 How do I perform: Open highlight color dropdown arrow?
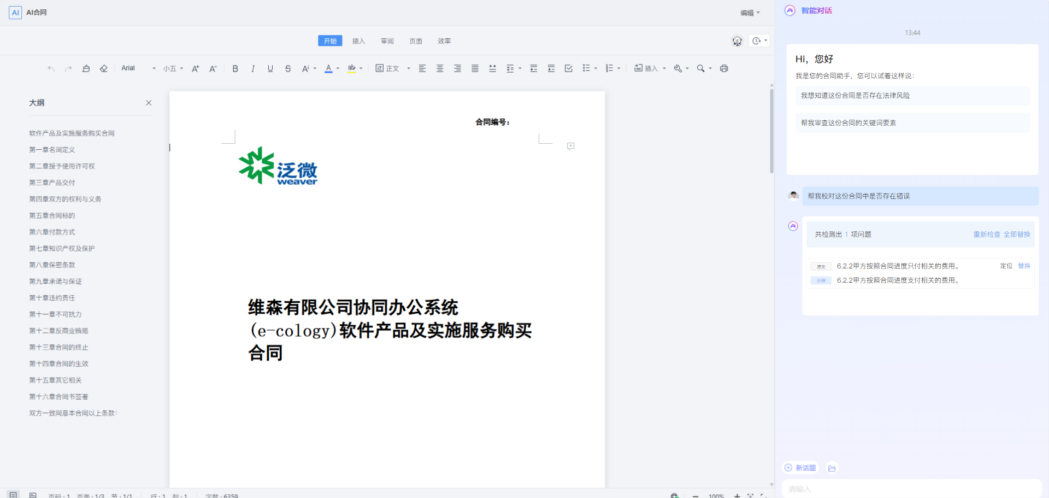[x=361, y=68]
